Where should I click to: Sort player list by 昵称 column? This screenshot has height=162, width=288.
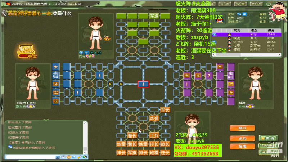click(237, 30)
